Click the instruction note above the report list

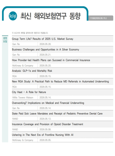[30, 33]
